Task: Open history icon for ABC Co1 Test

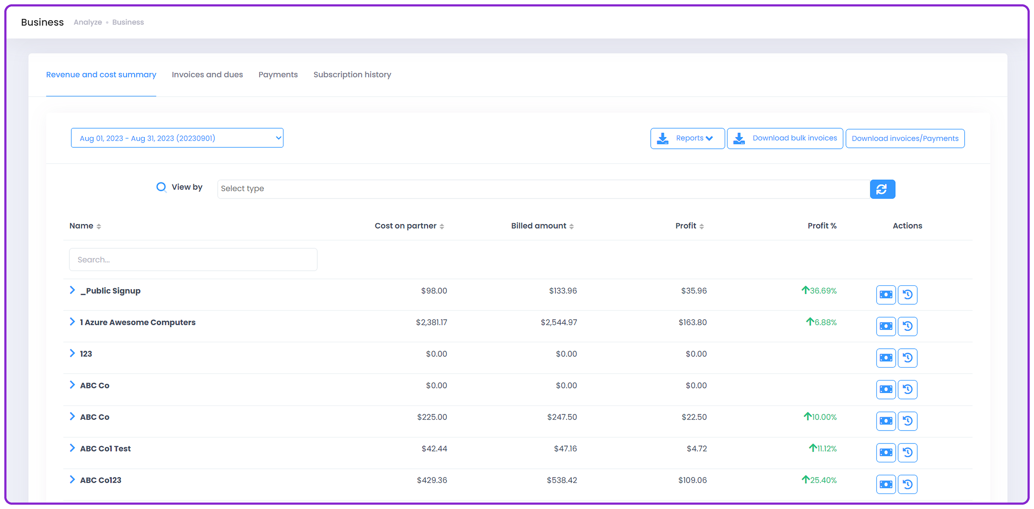Action: click(907, 452)
